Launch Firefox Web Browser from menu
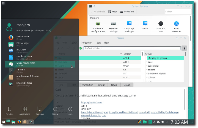The height and width of the screenshot is (128, 198). 23,37
